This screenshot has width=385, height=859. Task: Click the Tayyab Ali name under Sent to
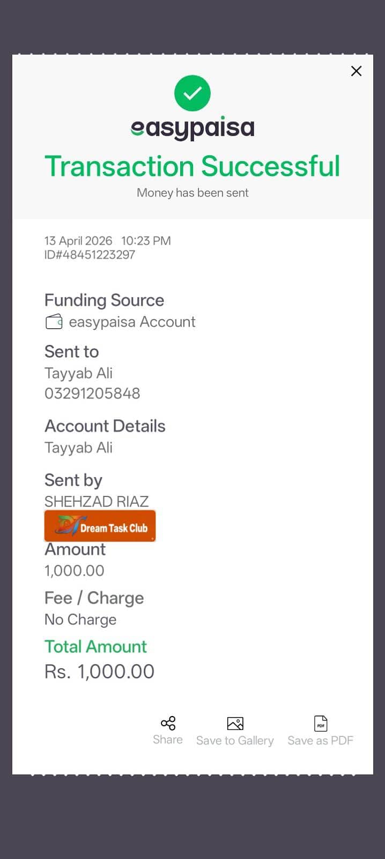pyautogui.click(x=78, y=373)
